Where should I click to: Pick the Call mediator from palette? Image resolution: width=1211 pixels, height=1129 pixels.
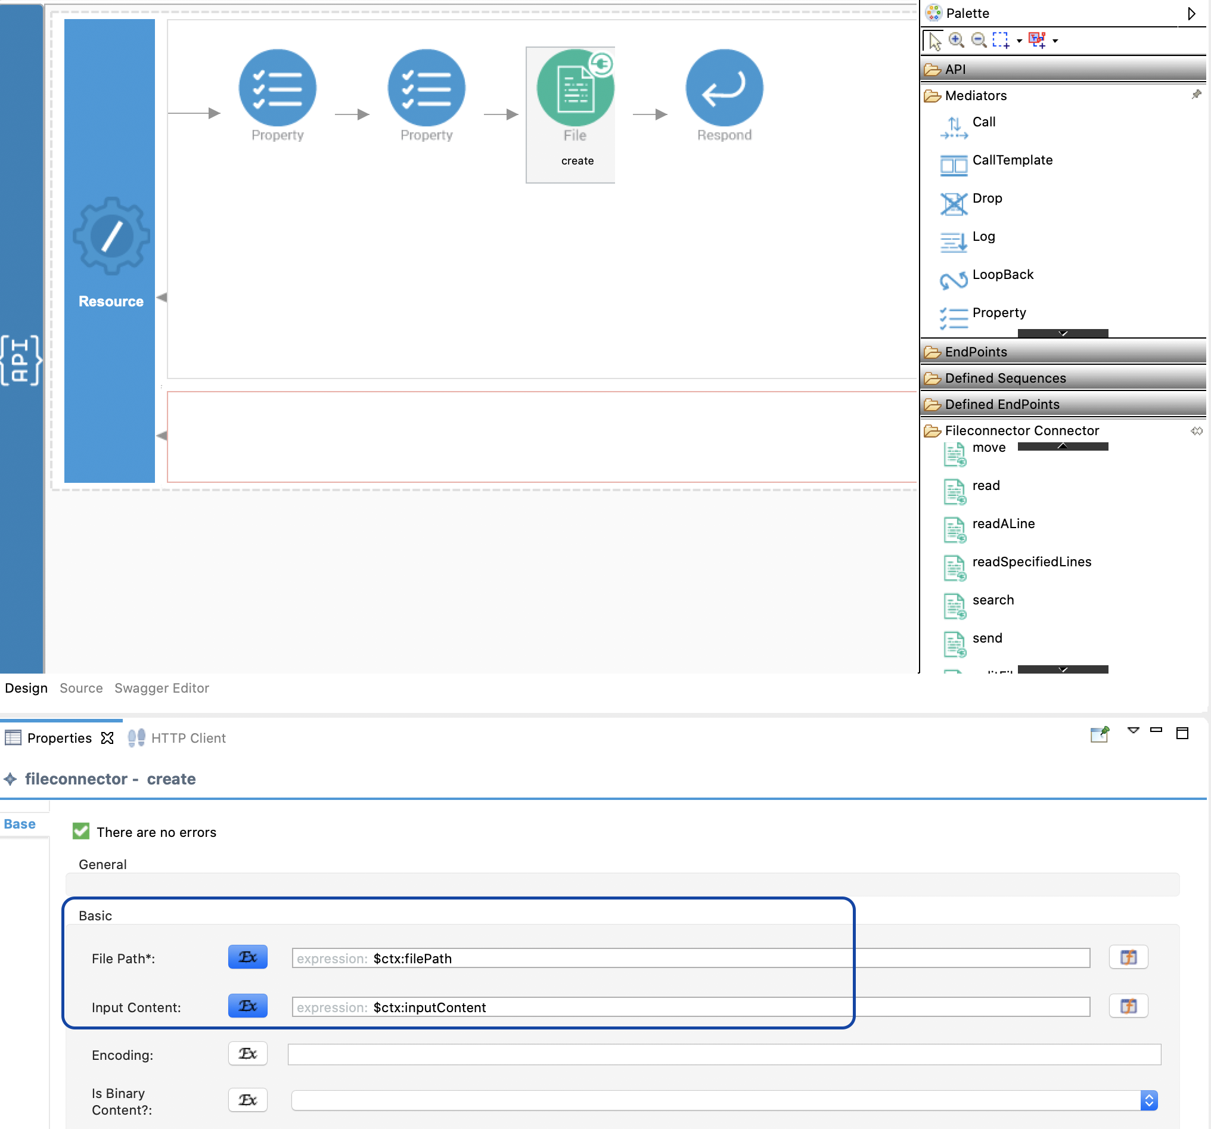(x=968, y=126)
